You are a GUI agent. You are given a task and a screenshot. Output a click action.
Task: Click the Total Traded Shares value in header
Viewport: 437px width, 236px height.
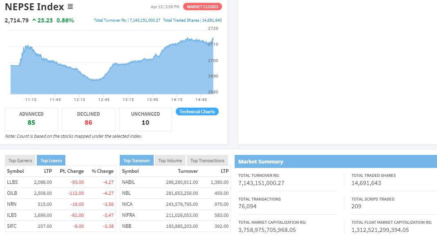[212, 20]
